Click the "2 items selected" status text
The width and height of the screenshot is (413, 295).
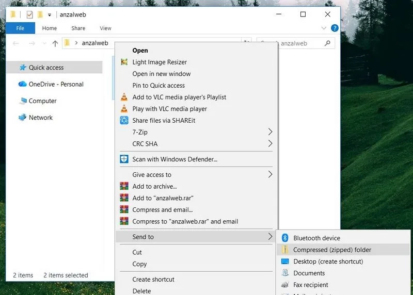(66, 275)
